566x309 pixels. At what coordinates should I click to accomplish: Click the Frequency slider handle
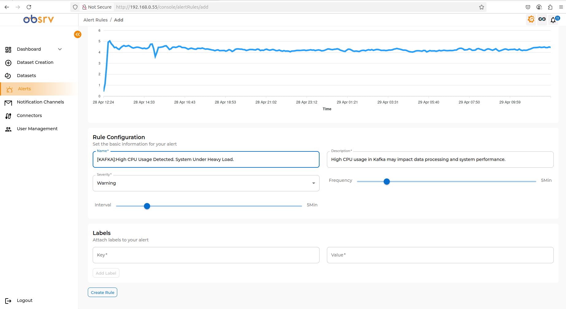pyautogui.click(x=387, y=182)
